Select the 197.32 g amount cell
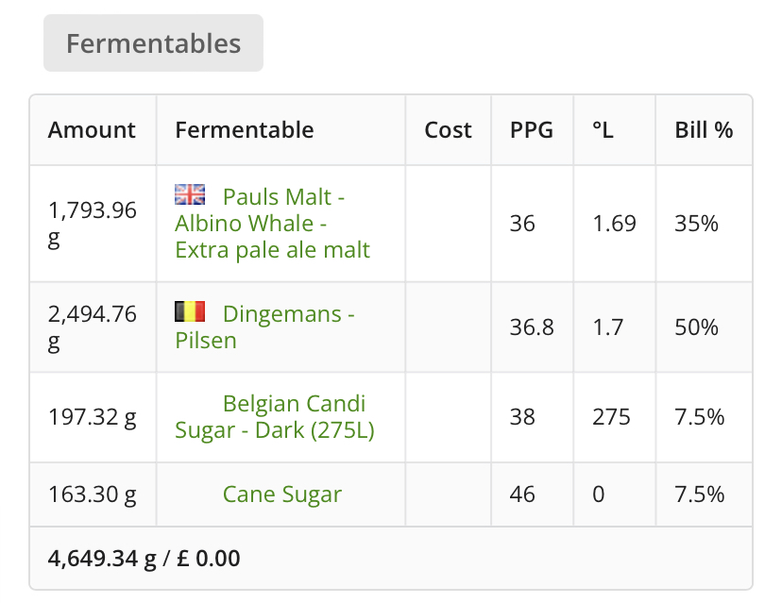 [x=93, y=417]
